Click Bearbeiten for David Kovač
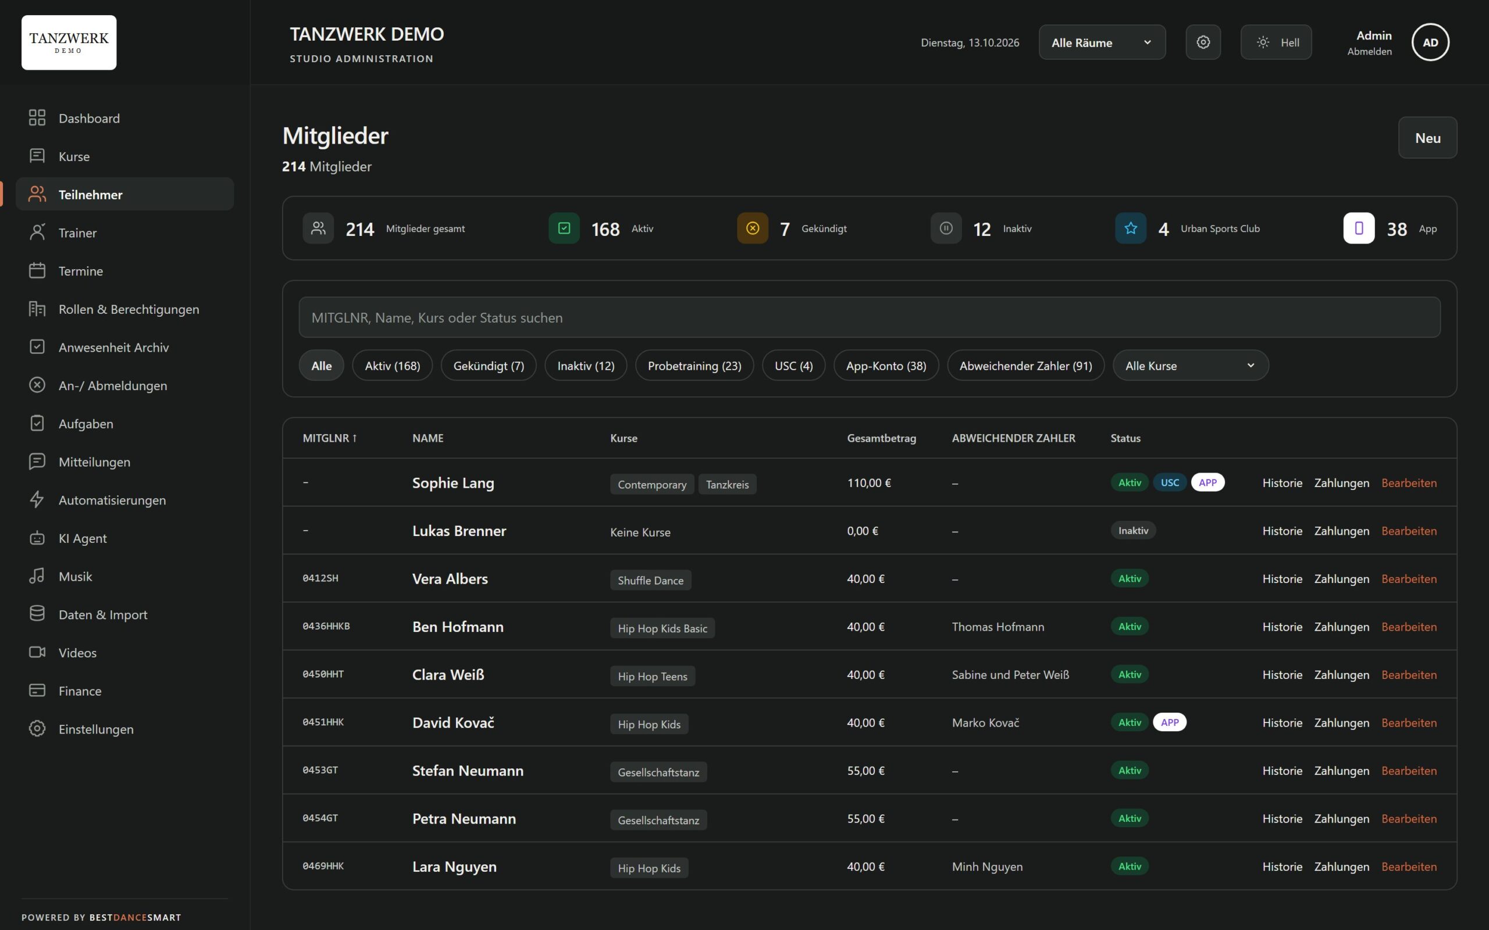The height and width of the screenshot is (930, 1489). pos(1409,722)
